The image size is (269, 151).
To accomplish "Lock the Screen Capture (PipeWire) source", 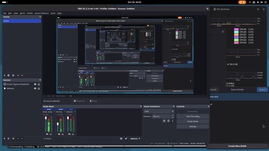I will pyautogui.click(x=39, y=84).
